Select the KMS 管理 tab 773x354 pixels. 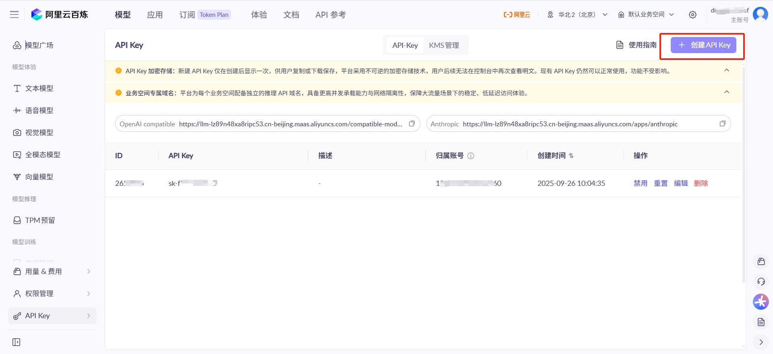point(444,45)
